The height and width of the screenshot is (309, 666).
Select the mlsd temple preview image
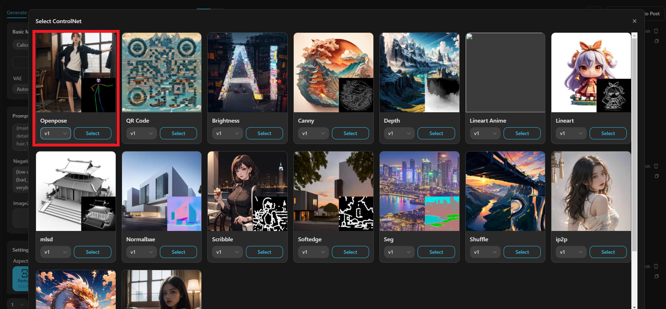click(76, 191)
